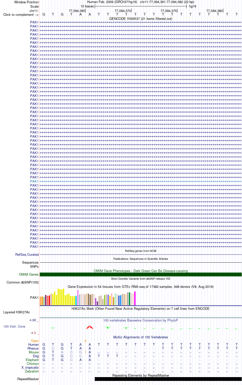Click the black RepeatMasker repeat element bar

coord(168,379)
